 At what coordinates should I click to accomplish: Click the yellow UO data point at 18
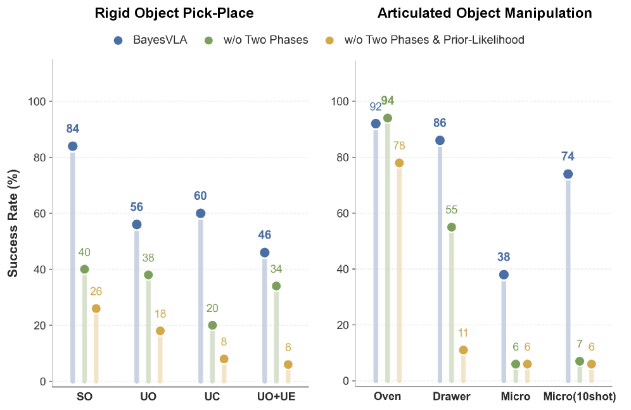160,331
